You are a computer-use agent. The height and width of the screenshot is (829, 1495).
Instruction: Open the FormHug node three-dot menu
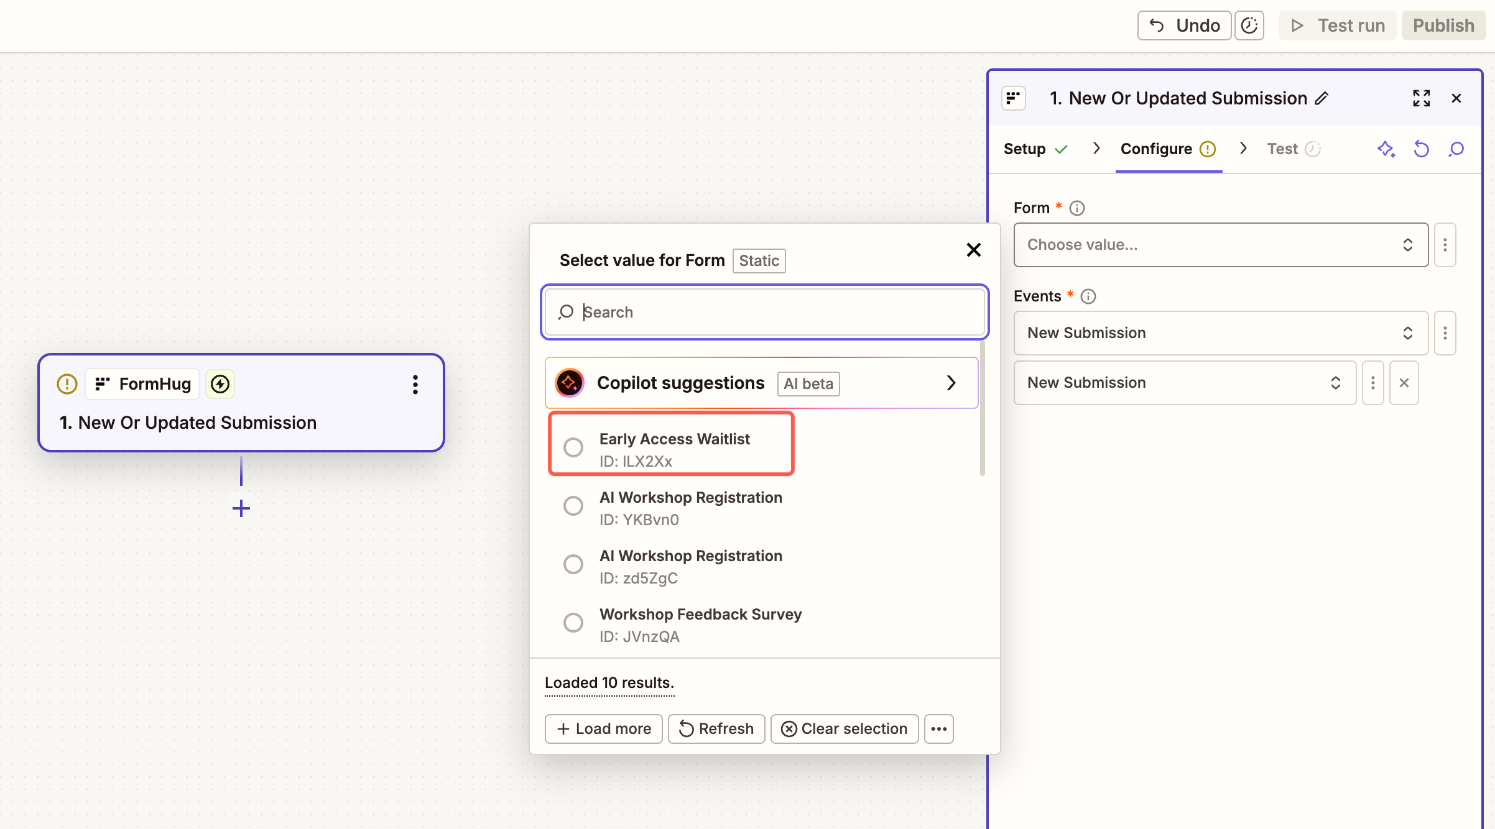415,385
